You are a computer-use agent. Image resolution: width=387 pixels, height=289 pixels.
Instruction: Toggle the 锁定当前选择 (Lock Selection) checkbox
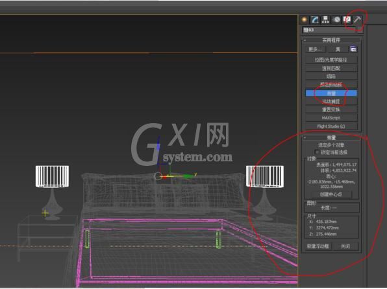[x=317, y=152]
